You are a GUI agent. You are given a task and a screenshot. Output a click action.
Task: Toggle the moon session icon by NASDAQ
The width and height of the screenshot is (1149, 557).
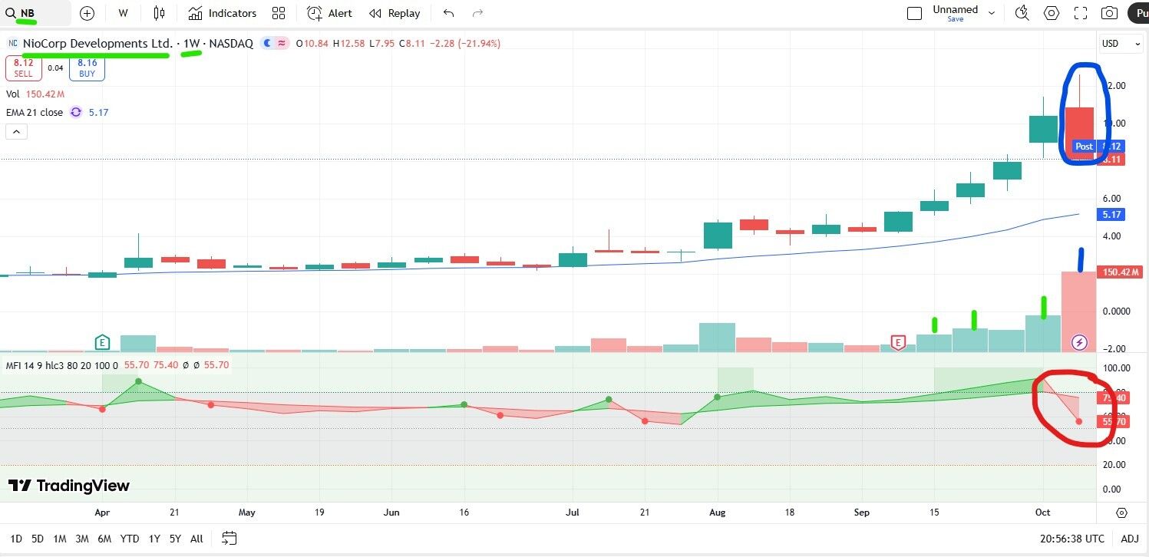click(267, 44)
